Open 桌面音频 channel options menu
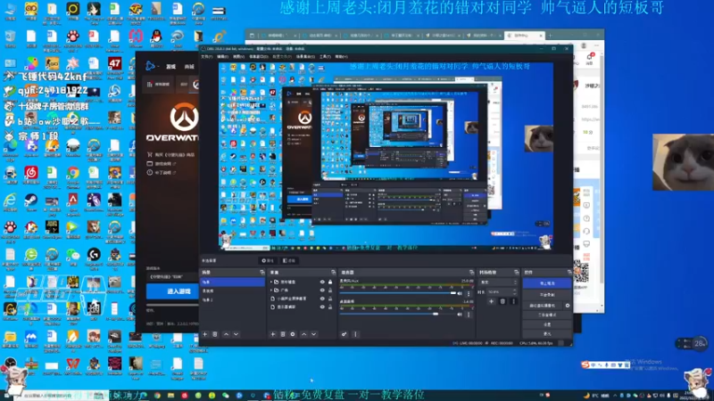714x401 pixels. tap(469, 315)
